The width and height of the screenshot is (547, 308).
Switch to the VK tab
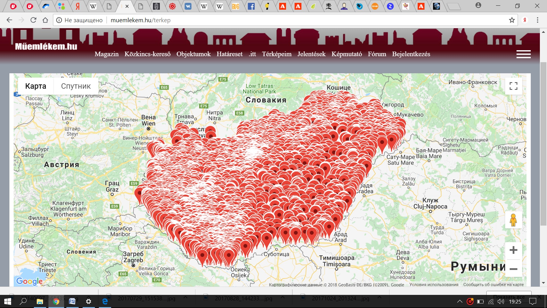188,6
